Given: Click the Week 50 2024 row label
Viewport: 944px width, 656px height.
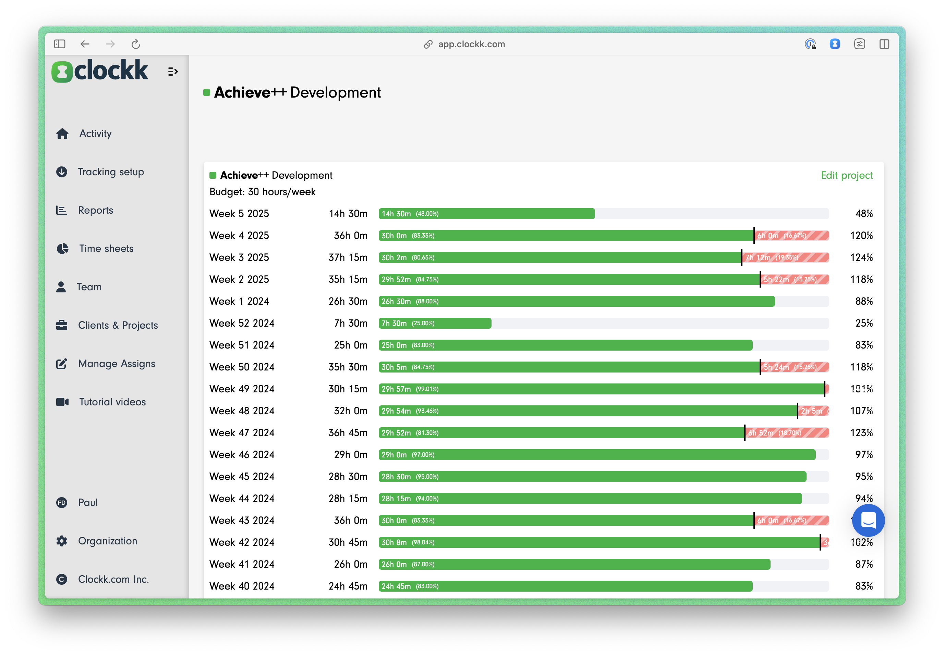Looking at the screenshot, I should pos(242,367).
